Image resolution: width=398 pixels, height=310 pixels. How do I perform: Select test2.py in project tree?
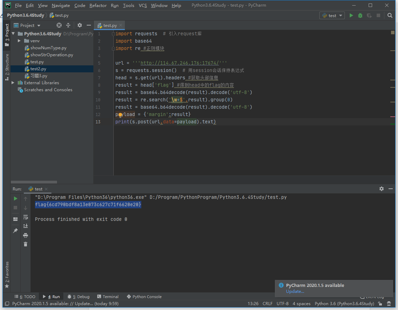[38, 69]
